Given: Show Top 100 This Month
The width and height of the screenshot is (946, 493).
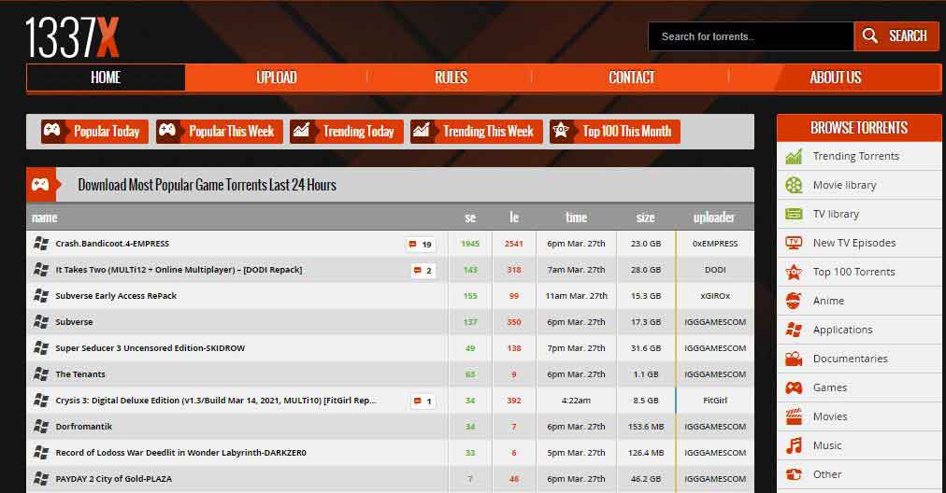Looking at the screenshot, I should (615, 131).
